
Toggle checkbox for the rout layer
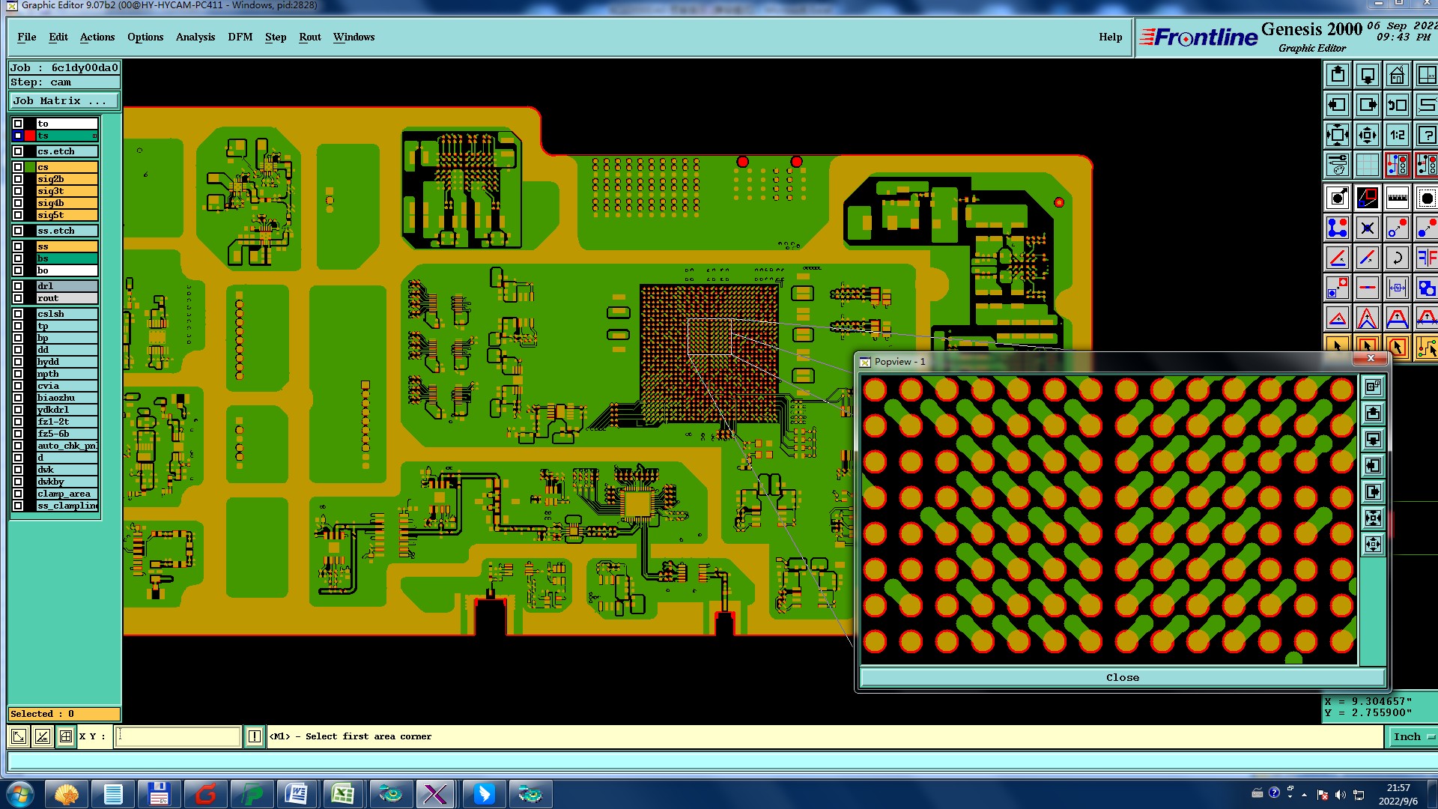click(x=18, y=298)
